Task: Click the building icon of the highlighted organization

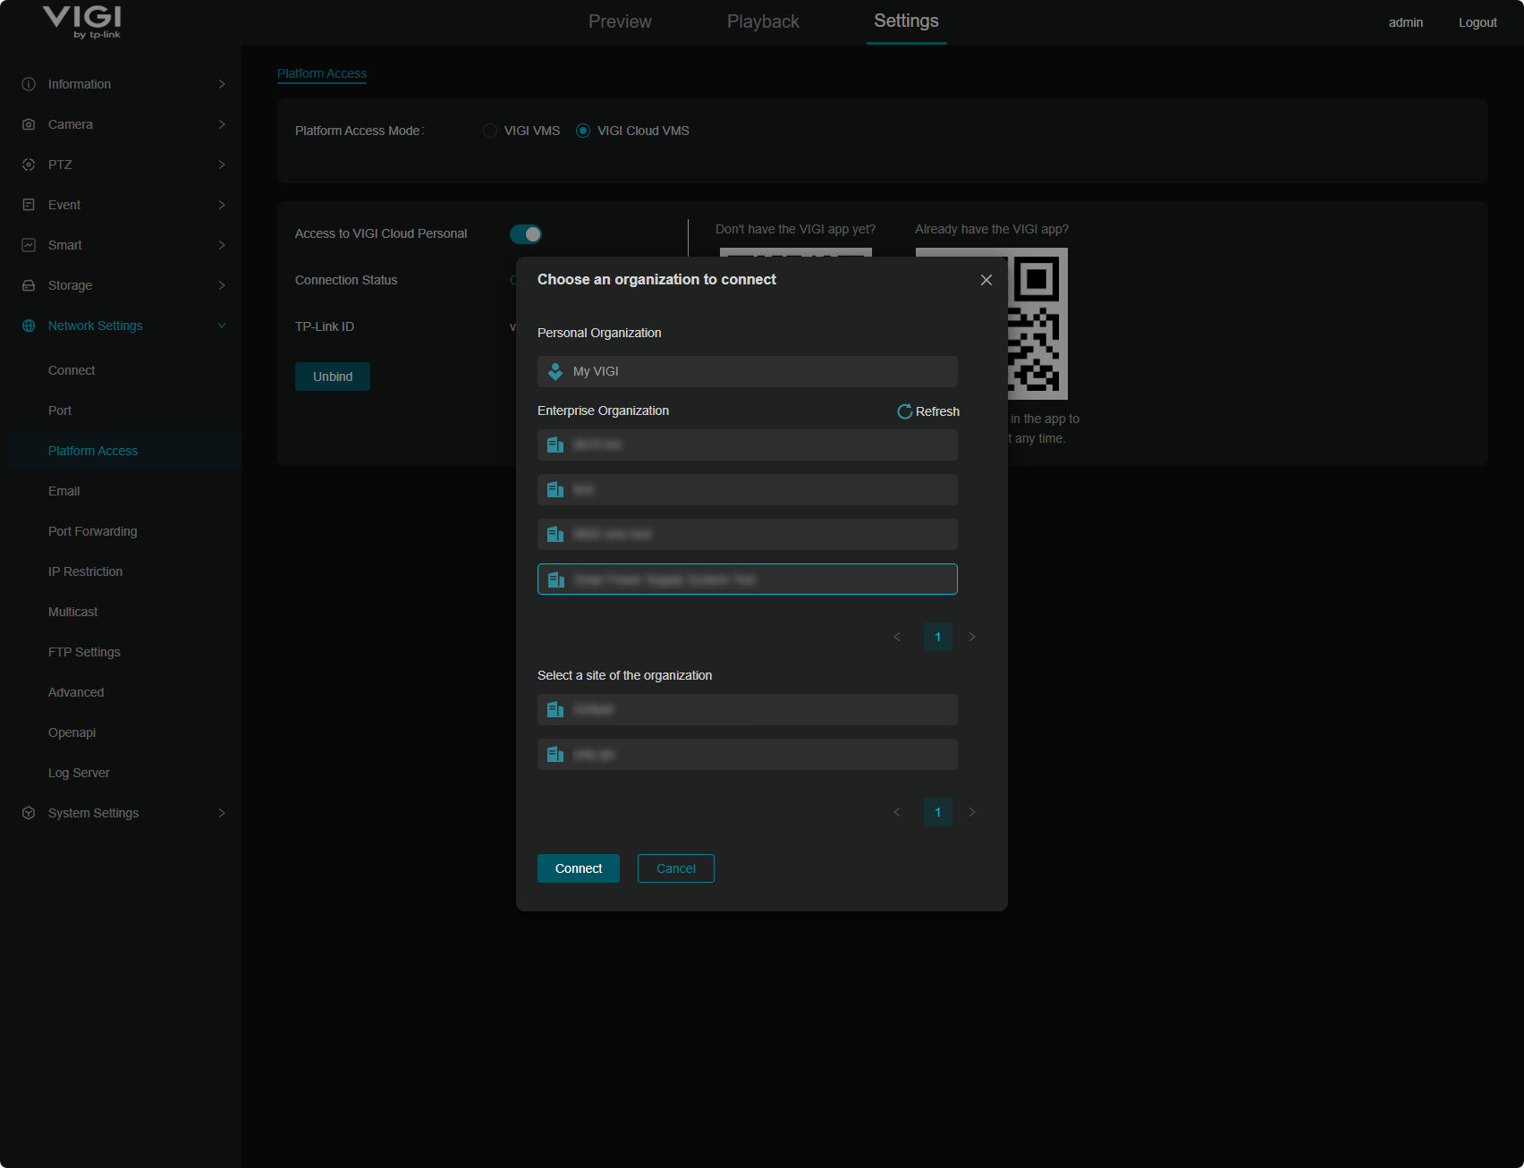Action: (x=555, y=580)
